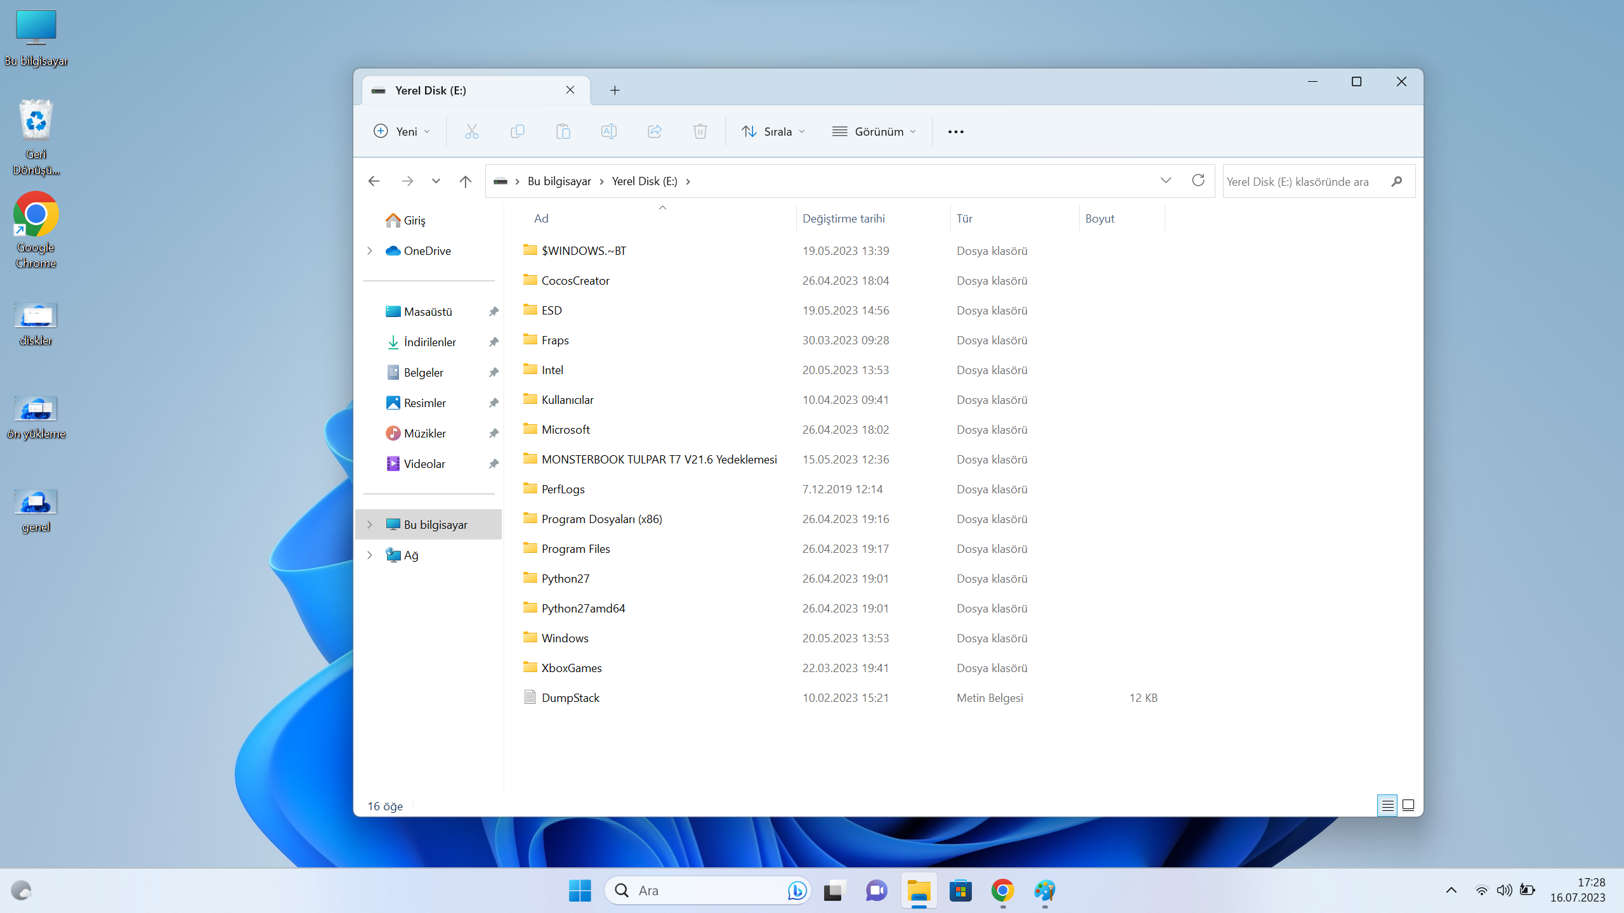This screenshot has height=913, width=1624.
Task: Switch to large thumbnails view in status bar
Action: 1408,805
